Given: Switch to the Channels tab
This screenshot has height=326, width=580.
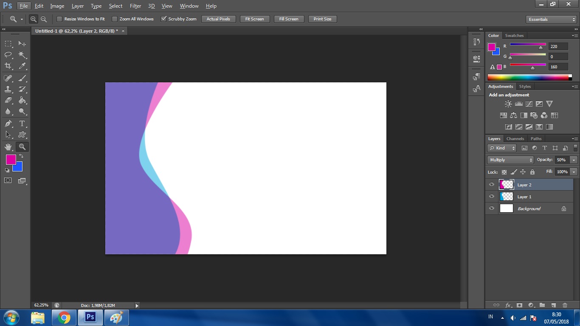Looking at the screenshot, I should pos(515,139).
